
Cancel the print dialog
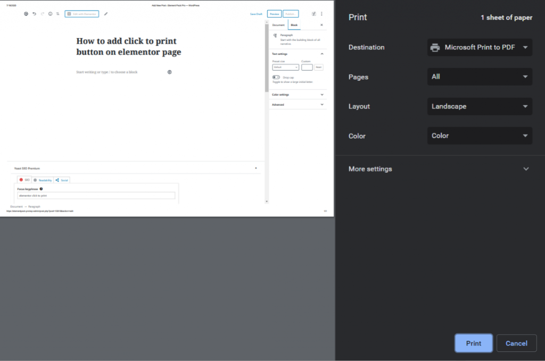tap(516, 343)
